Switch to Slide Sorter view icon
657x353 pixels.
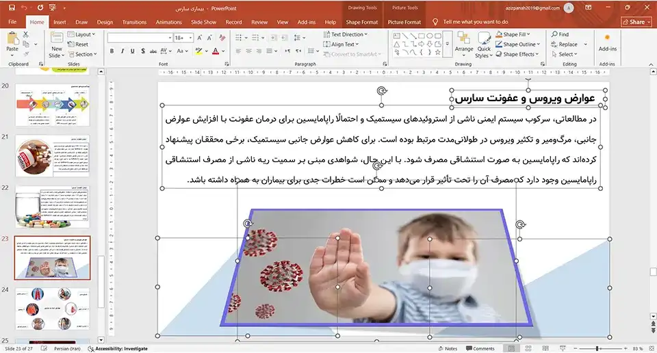[x=528, y=348]
